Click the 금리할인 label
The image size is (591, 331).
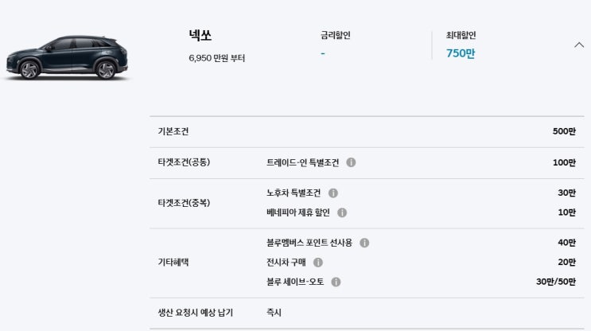[x=335, y=35]
